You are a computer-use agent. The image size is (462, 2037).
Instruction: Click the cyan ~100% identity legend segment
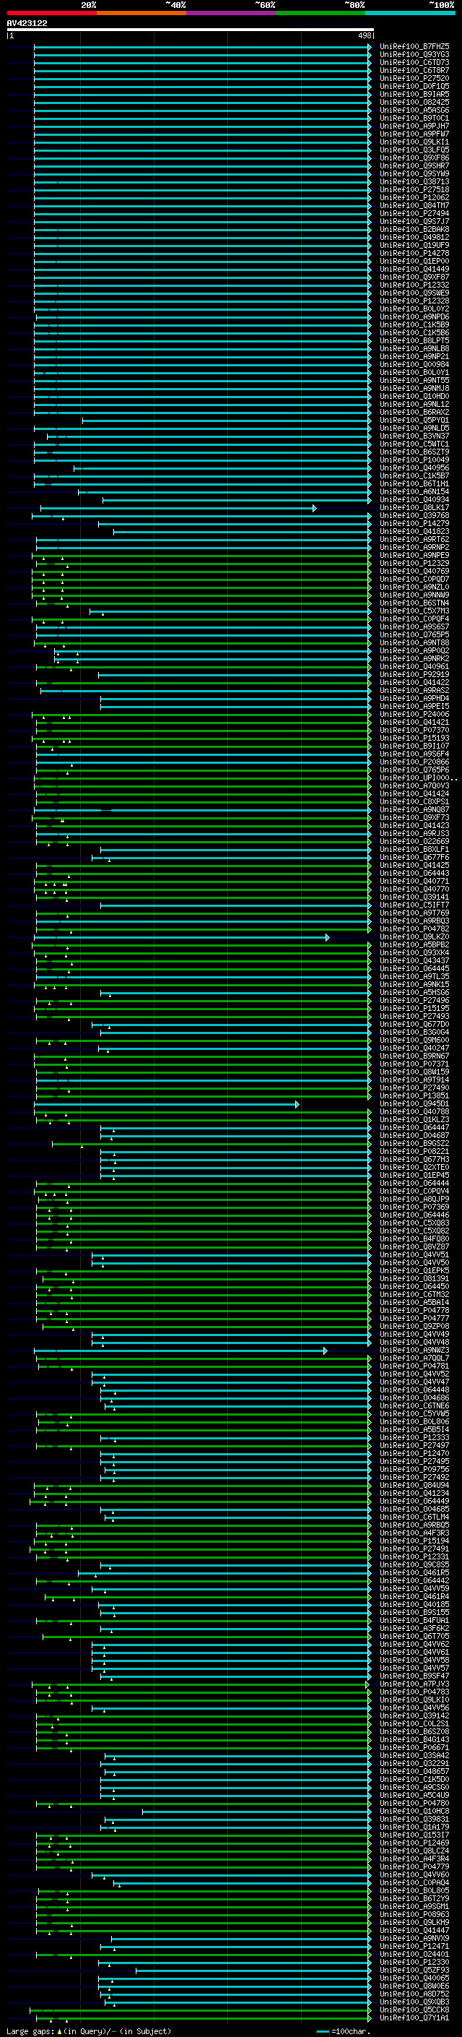410,13
